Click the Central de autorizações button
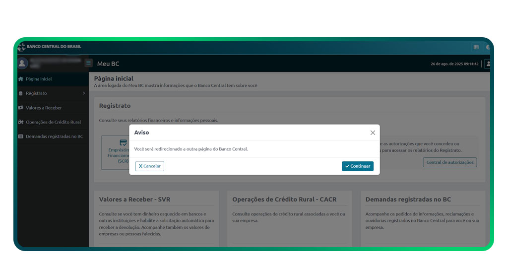The height and width of the screenshot is (266, 508). click(449, 162)
